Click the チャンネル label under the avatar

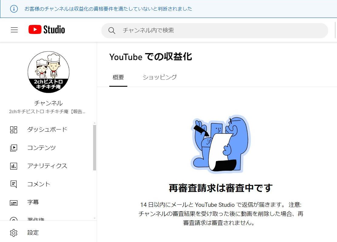(48, 103)
